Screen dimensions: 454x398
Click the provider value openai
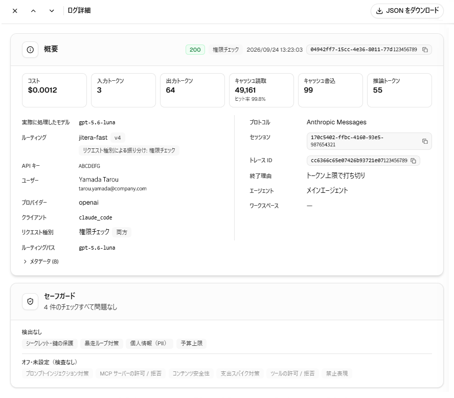click(88, 203)
